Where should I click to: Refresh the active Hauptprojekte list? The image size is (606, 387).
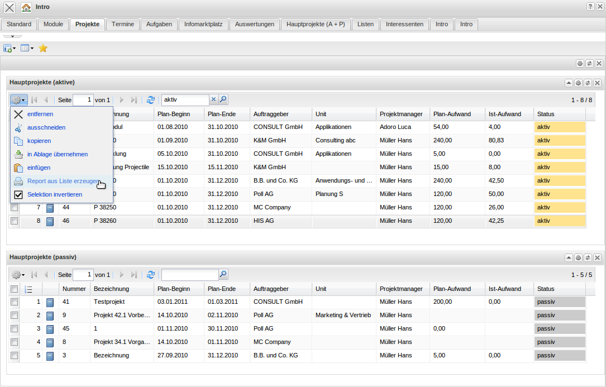[151, 100]
